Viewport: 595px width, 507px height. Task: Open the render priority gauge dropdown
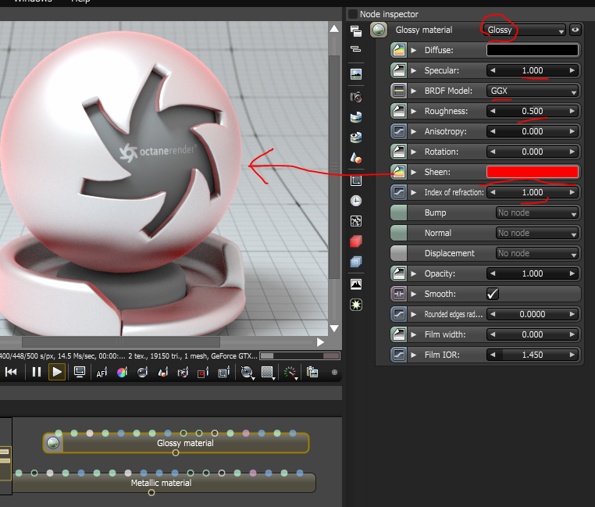(x=290, y=373)
